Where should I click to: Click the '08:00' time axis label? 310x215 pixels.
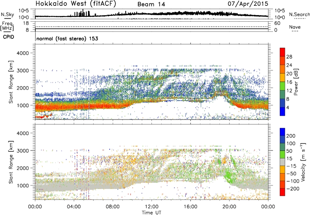tap(113, 207)
